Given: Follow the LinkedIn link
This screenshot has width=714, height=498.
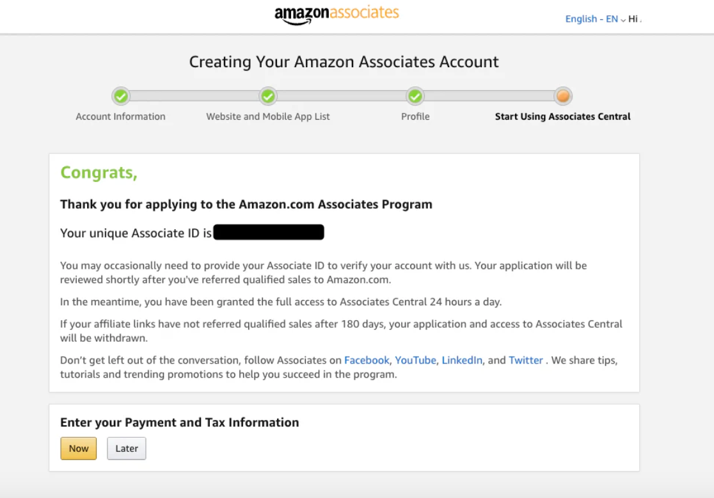Looking at the screenshot, I should 462,360.
